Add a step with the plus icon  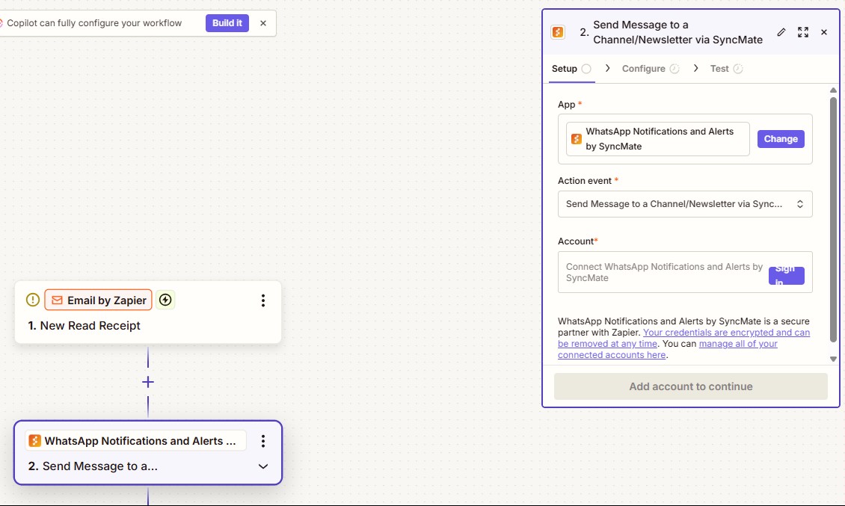tap(147, 382)
